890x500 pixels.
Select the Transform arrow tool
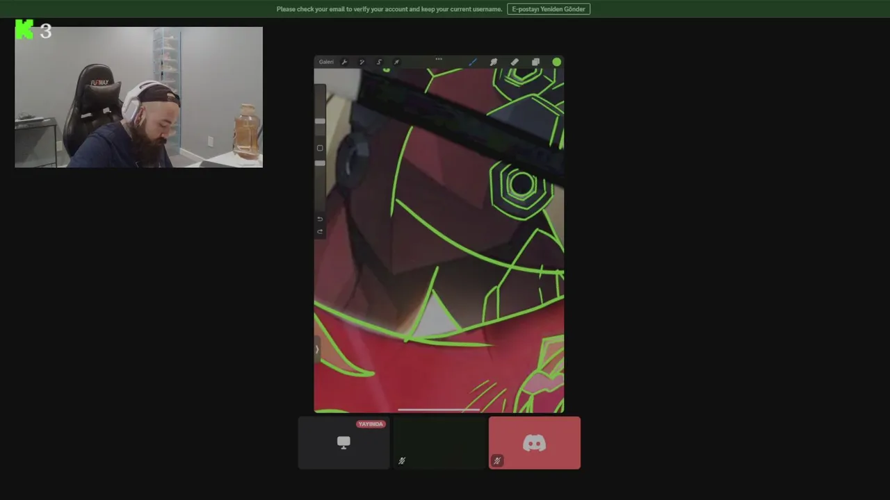pos(396,62)
